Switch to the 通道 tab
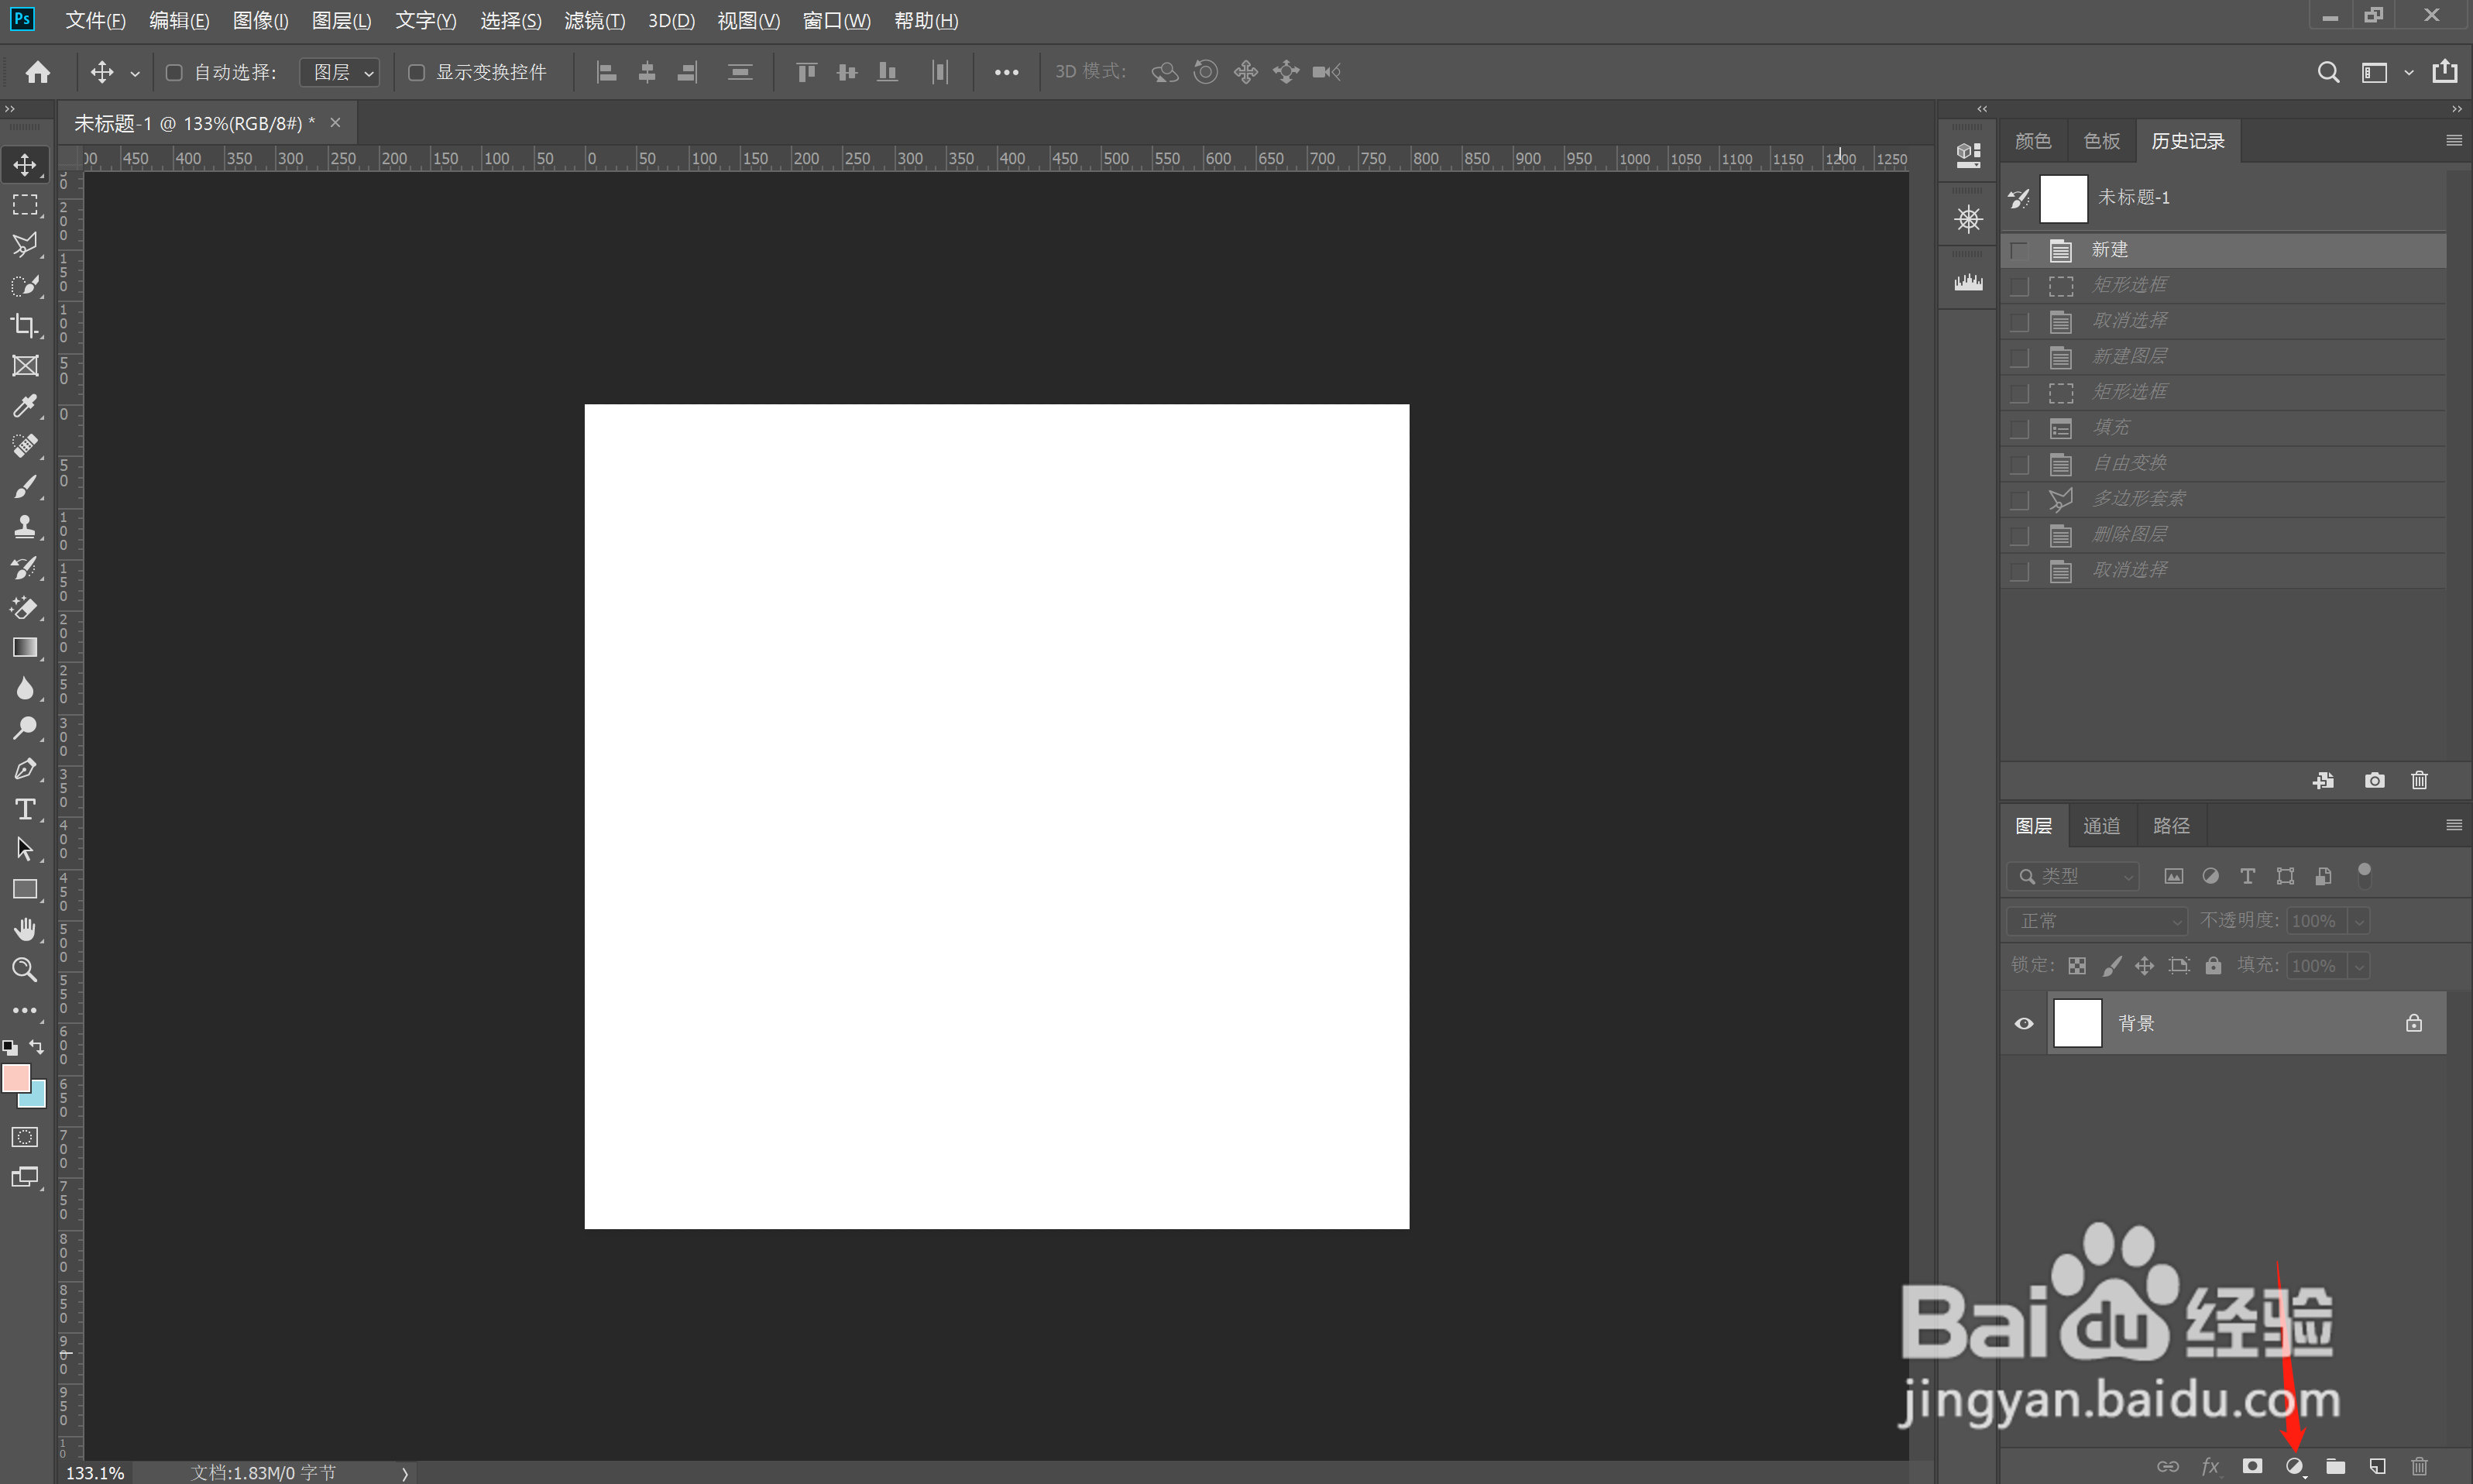This screenshot has width=2473, height=1484. coord(2102,826)
